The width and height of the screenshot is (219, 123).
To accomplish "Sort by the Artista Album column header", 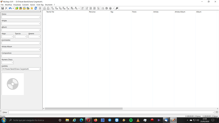I will click(180, 12).
